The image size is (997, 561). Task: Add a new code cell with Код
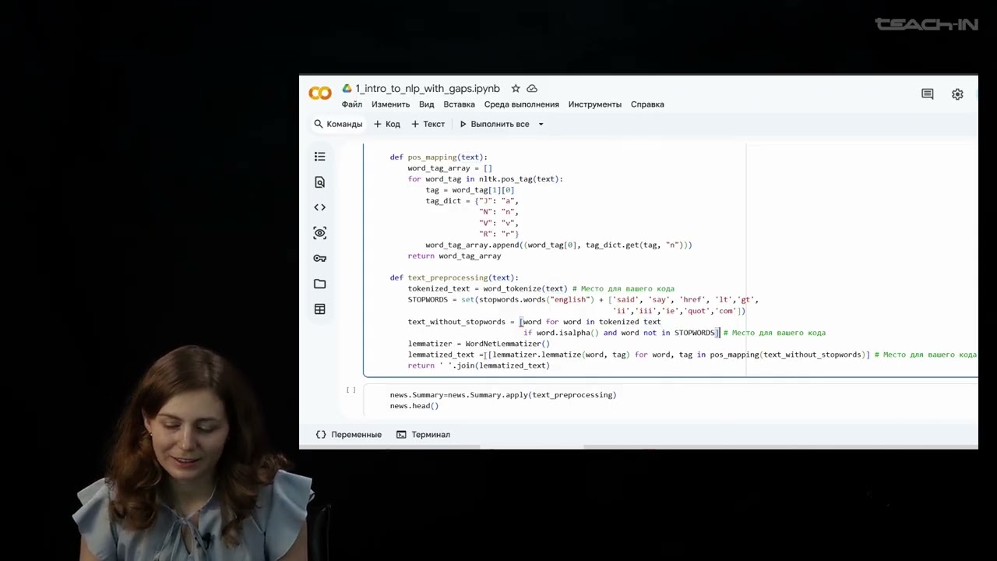[386, 124]
